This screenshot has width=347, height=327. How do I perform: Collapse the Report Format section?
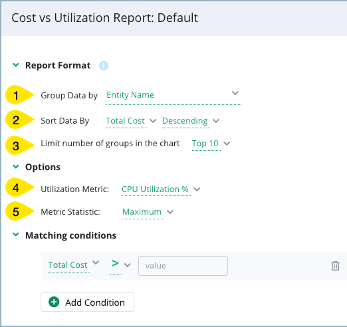[16, 65]
